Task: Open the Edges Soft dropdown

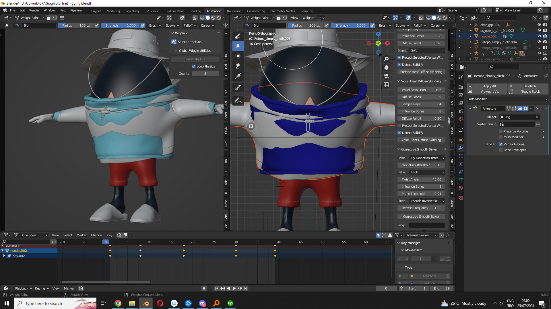Action: tap(427, 50)
